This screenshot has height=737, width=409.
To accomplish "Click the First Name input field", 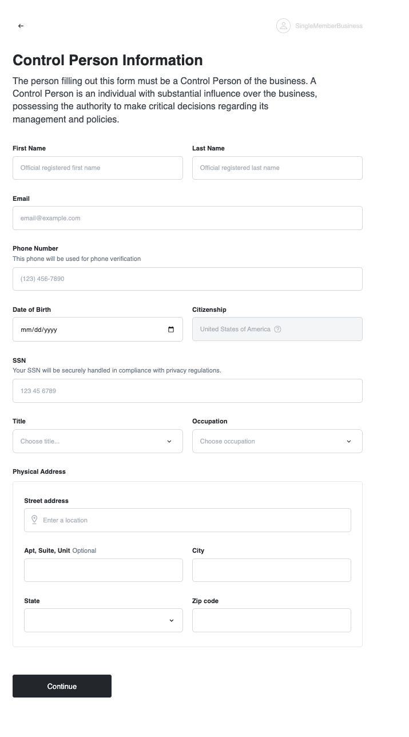I will coord(97,168).
